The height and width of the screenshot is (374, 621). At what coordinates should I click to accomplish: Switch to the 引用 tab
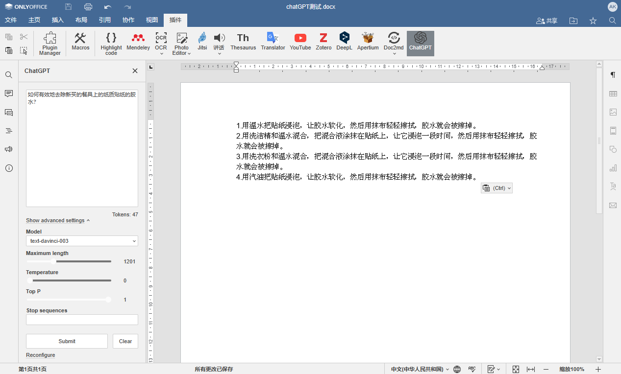point(105,20)
